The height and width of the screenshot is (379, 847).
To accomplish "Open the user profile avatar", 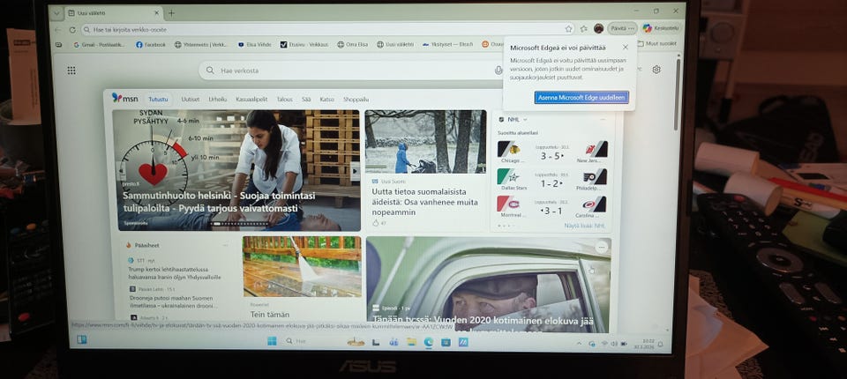I will [x=598, y=28].
